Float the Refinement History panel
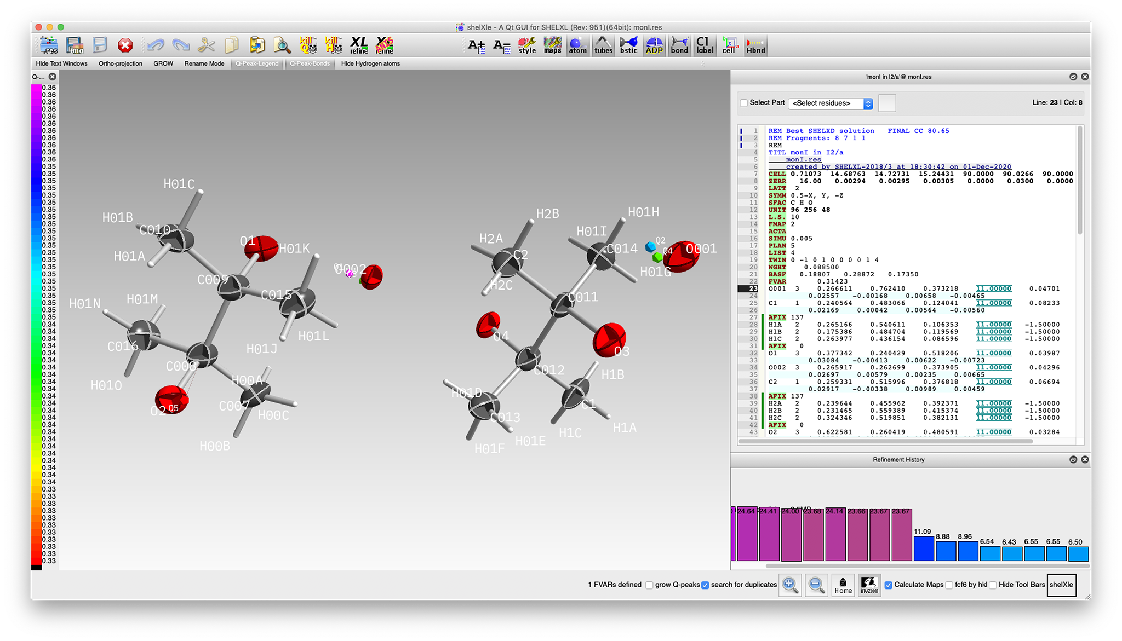 pyautogui.click(x=1073, y=460)
